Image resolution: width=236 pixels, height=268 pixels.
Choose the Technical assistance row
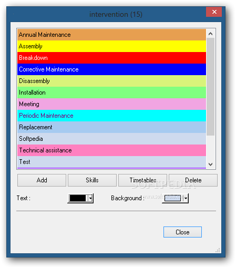coord(111,150)
